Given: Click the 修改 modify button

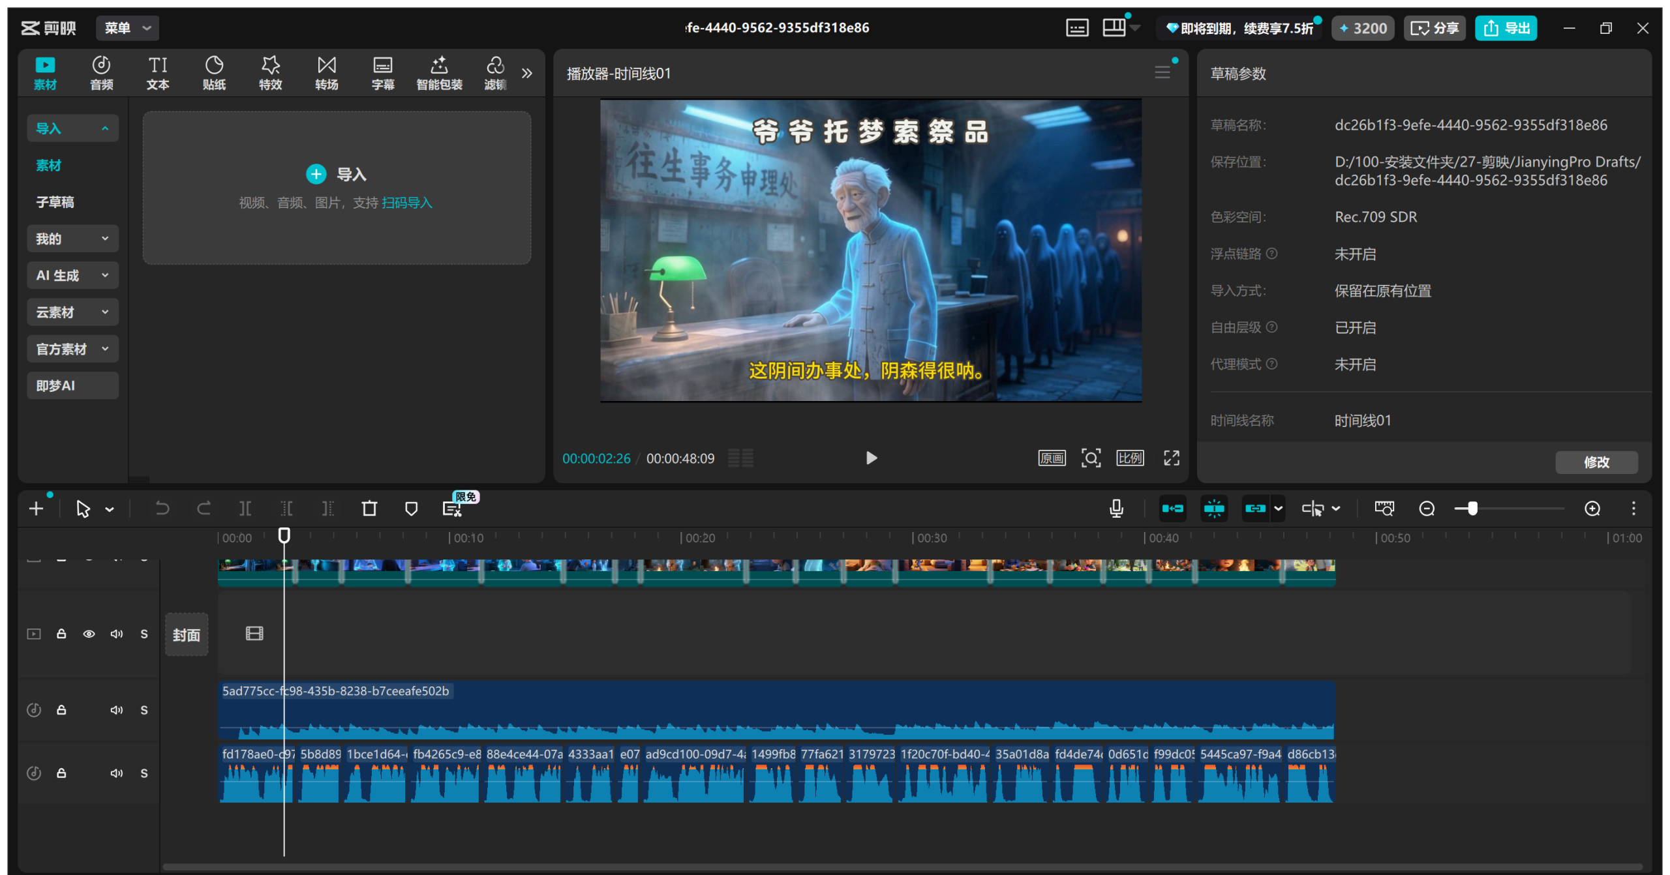Looking at the screenshot, I should (x=1596, y=462).
